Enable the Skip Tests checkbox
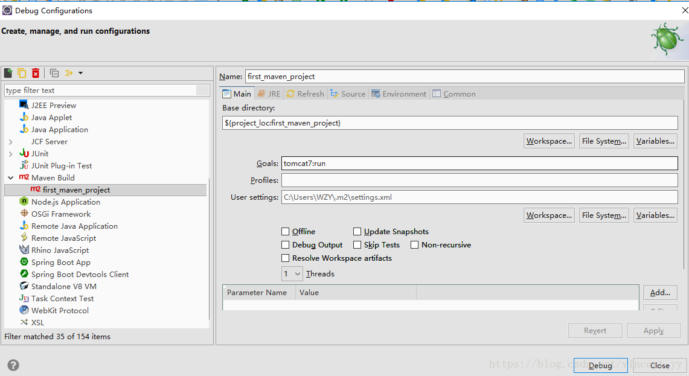 click(x=357, y=244)
